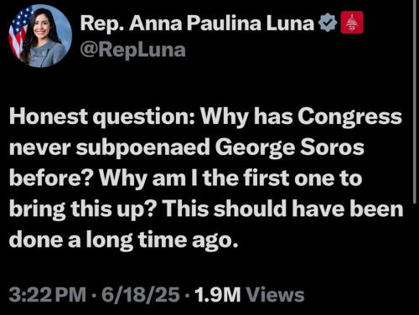Click the line "done a long time ago."
This screenshot has width=419, height=315.
click(x=124, y=240)
